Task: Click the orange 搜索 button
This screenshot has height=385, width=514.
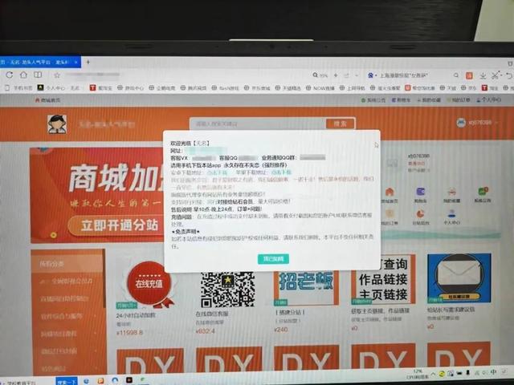Action: (341, 124)
